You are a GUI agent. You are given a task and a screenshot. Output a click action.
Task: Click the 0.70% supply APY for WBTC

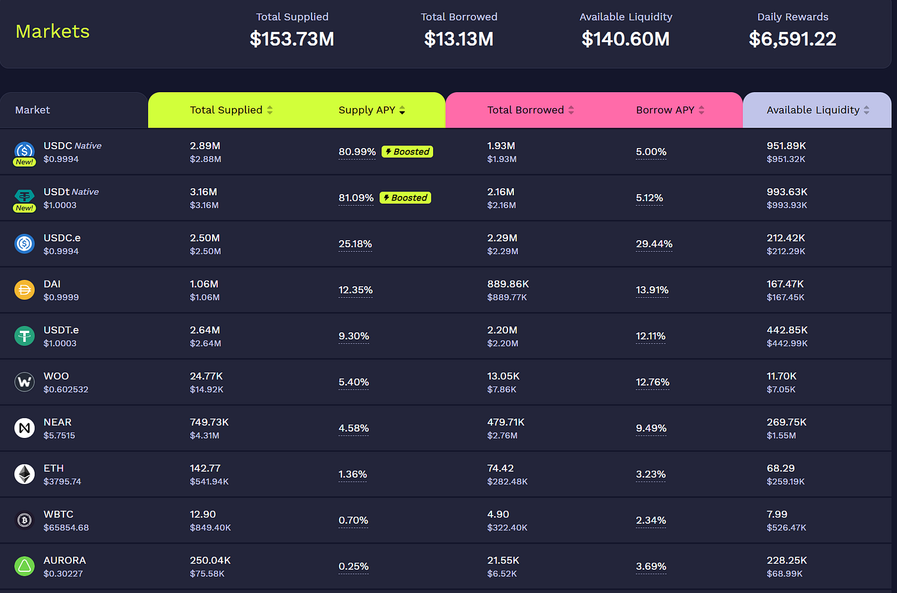point(354,521)
